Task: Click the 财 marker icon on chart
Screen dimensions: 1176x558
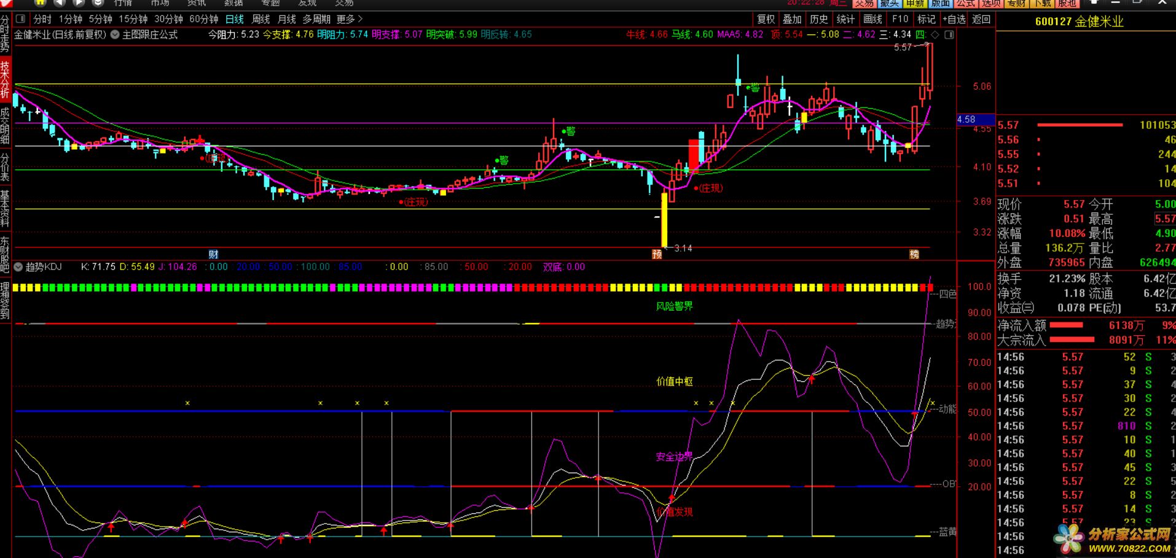Action: [x=213, y=254]
